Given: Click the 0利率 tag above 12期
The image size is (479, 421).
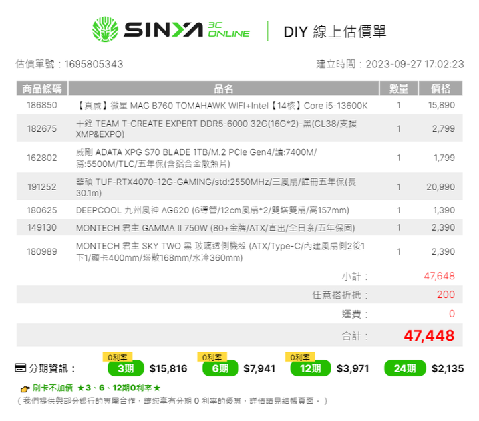Looking at the screenshot, I should (x=300, y=357).
